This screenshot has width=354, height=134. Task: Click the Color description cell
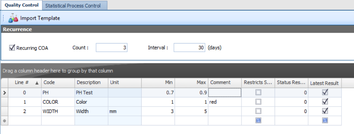tap(91, 102)
